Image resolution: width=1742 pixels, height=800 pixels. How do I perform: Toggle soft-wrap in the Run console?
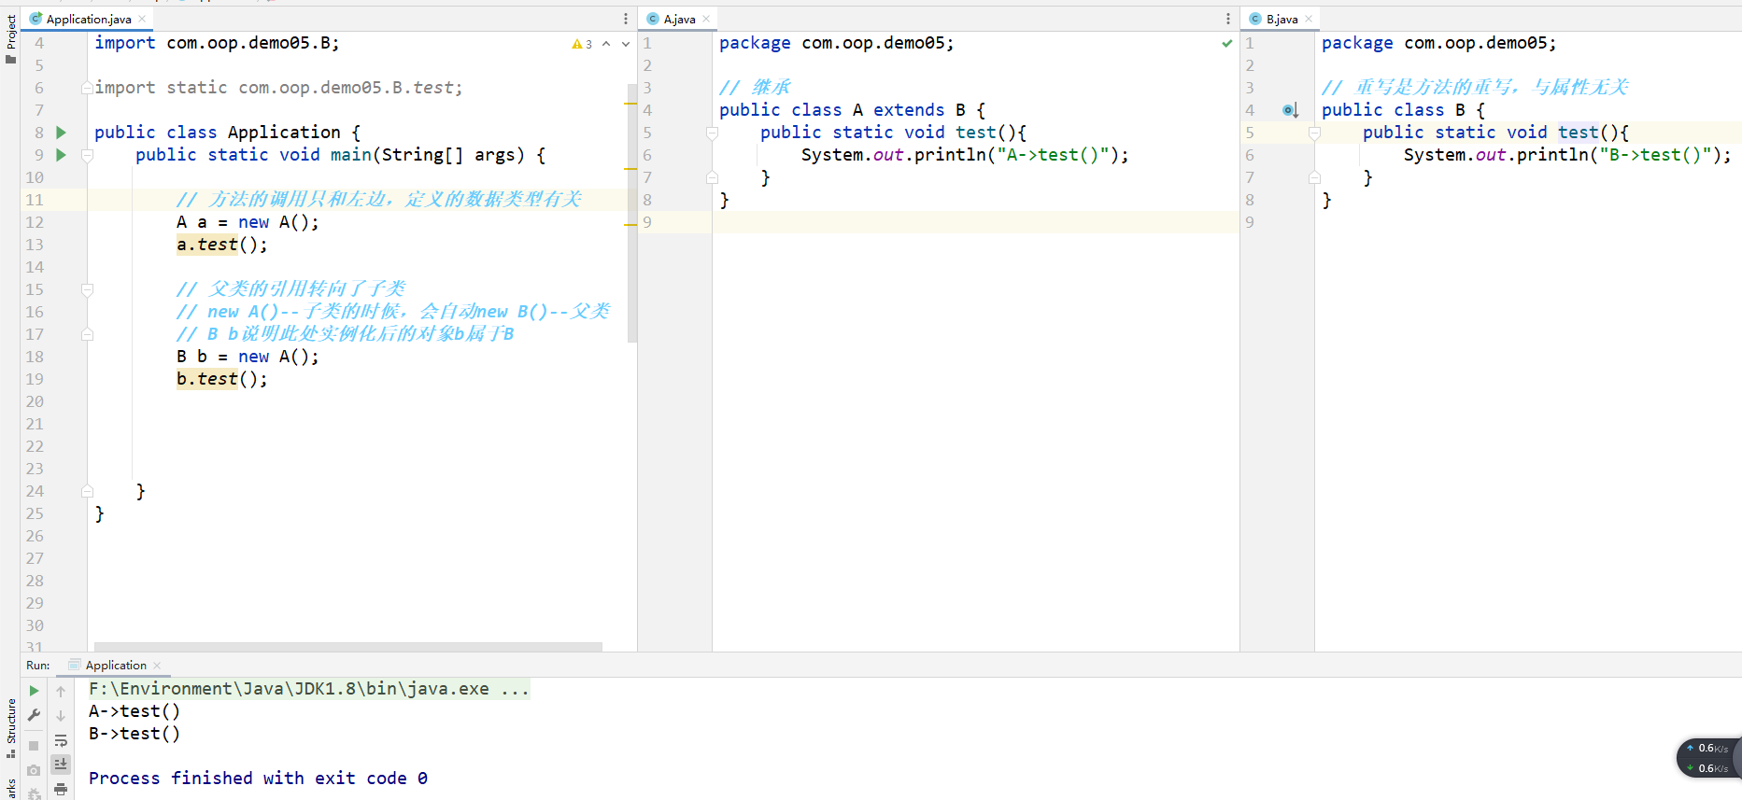coord(61,740)
